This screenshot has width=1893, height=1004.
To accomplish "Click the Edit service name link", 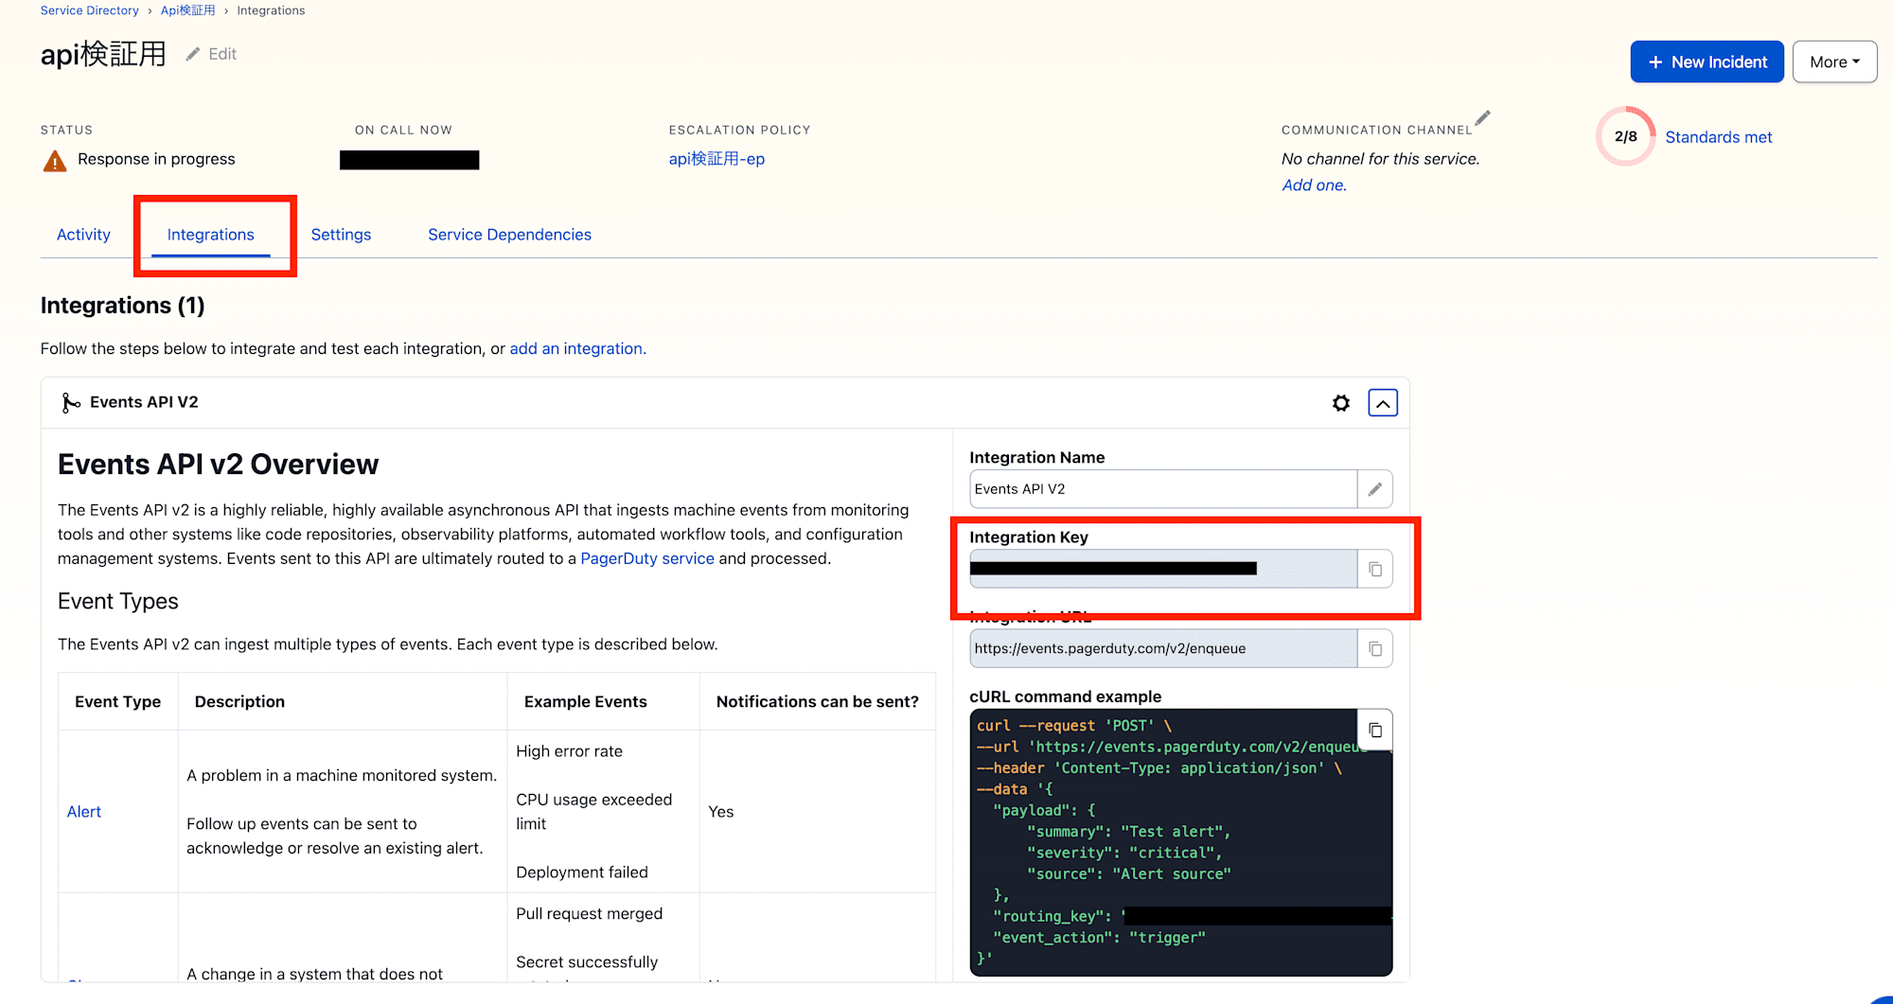I will [x=222, y=54].
